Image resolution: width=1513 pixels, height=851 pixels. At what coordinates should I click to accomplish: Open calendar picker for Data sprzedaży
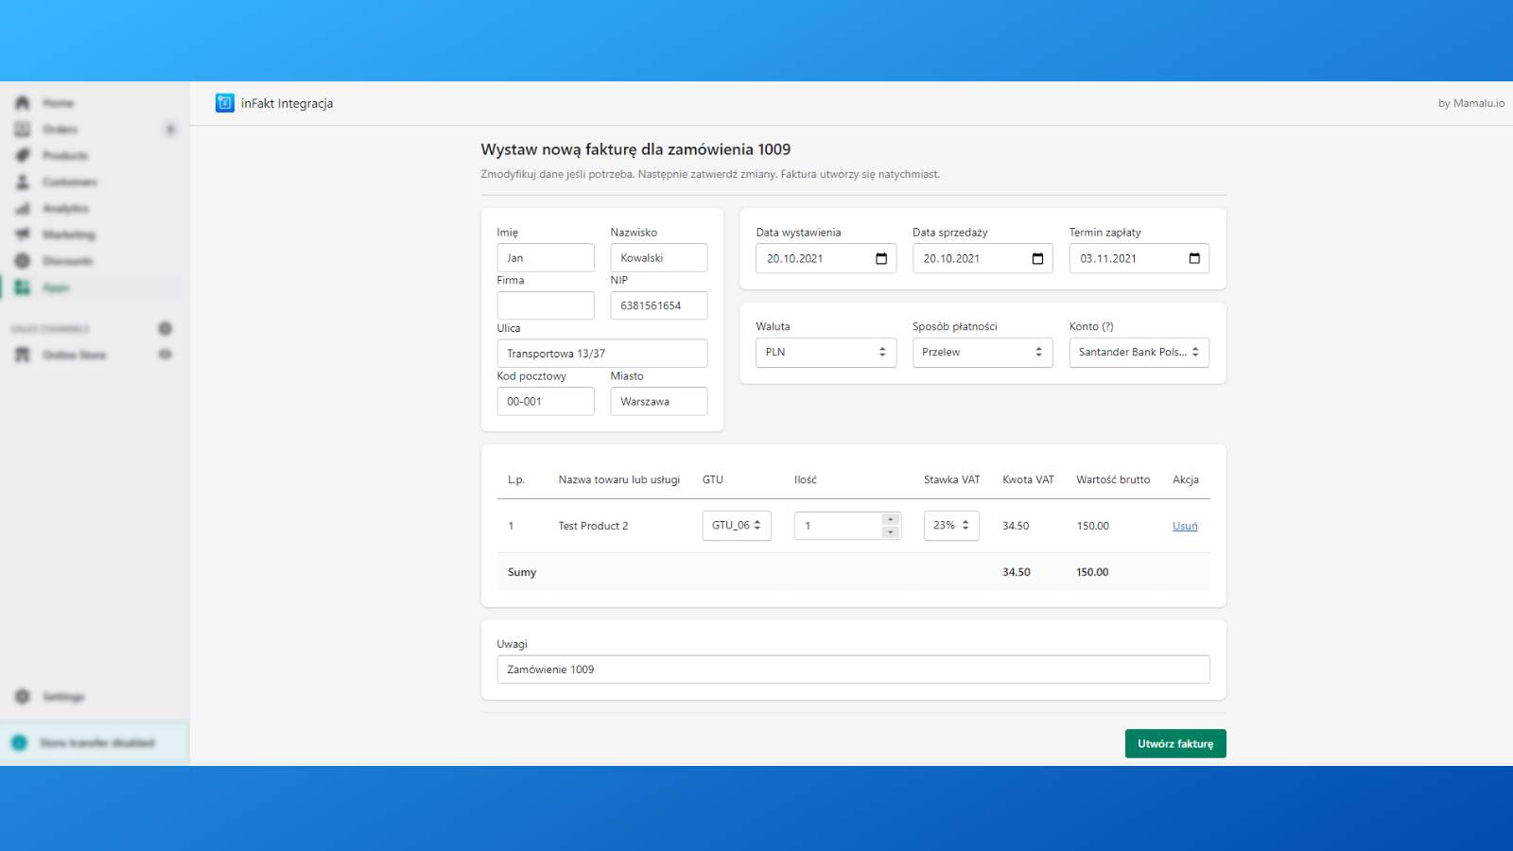(1037, 258)
